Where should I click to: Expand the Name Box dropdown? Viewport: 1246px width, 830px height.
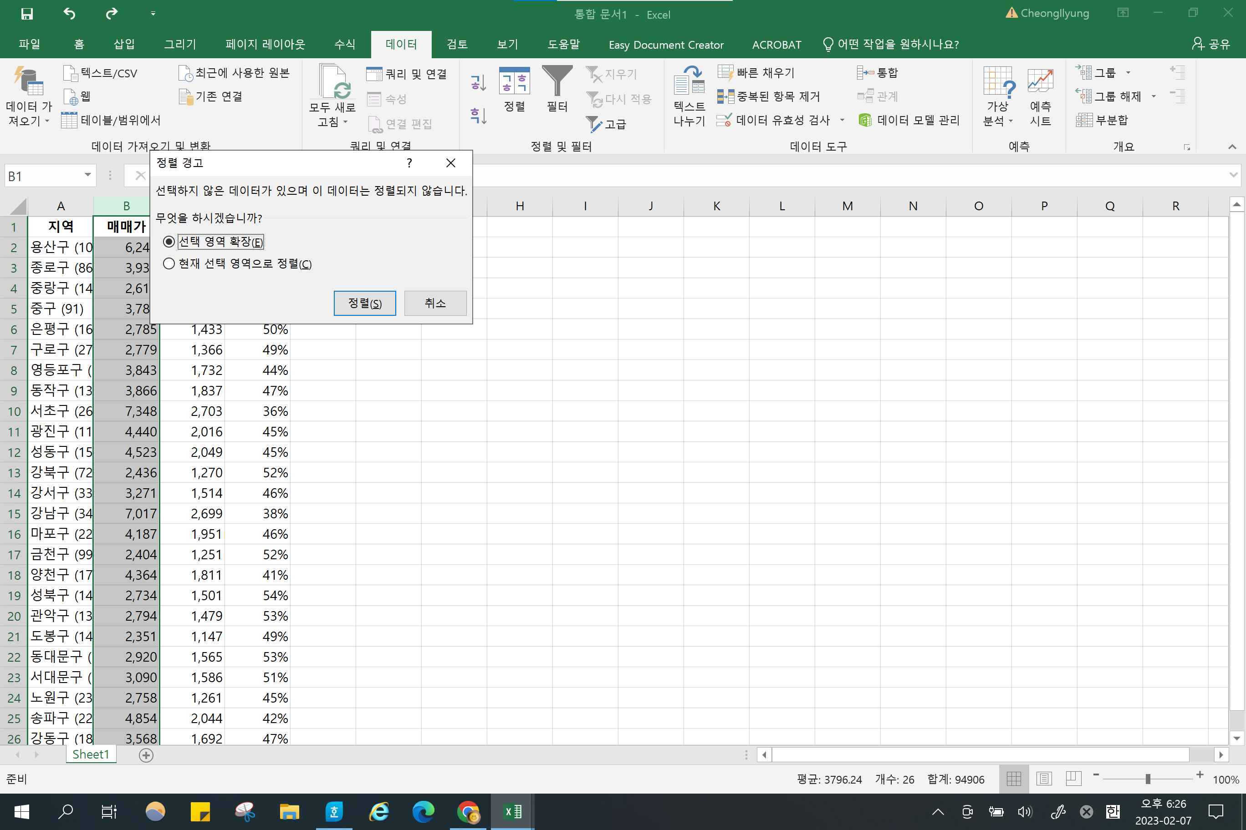click(87, 175)
